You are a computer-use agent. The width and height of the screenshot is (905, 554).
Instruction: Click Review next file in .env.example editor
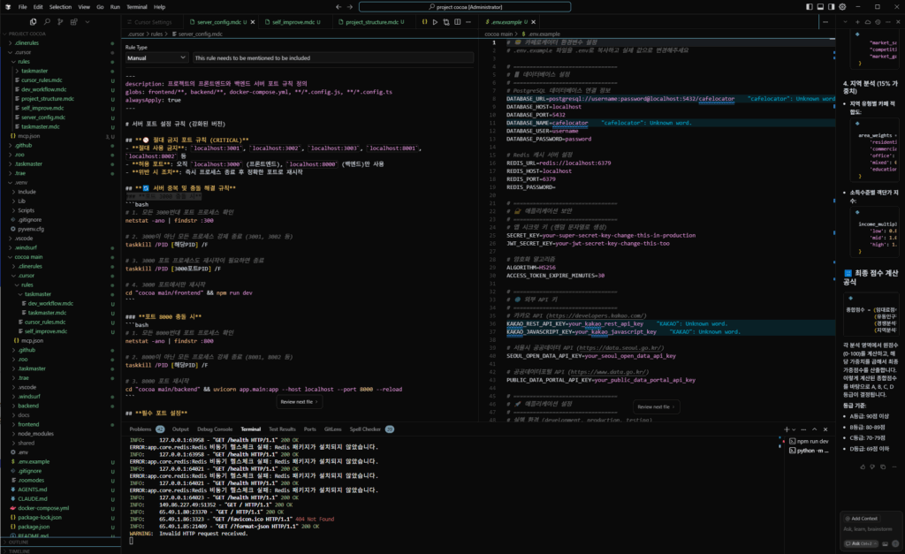point(656,406)
